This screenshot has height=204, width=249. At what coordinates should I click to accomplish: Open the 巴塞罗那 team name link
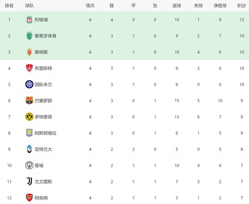click(x=43, y=101)
